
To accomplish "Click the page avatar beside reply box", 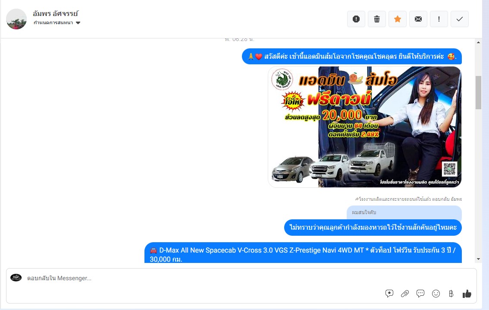I will click(x=16, y=278).
